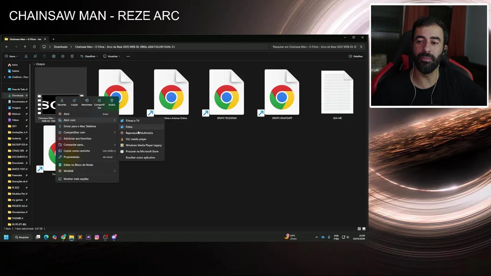Screen dimensions: 491x276
Task: Open Propriedades from the context menu
Action: 87,157
